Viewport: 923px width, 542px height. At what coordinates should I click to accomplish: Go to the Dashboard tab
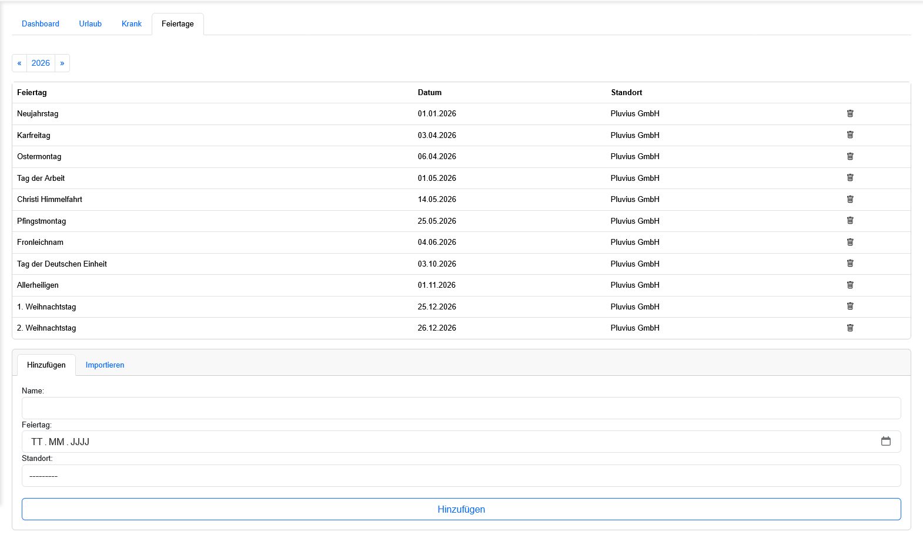pos(41,23)
